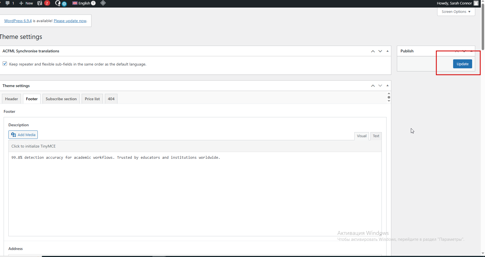
Task: Collapse the Theme settings panel
Action: [387, 85]
